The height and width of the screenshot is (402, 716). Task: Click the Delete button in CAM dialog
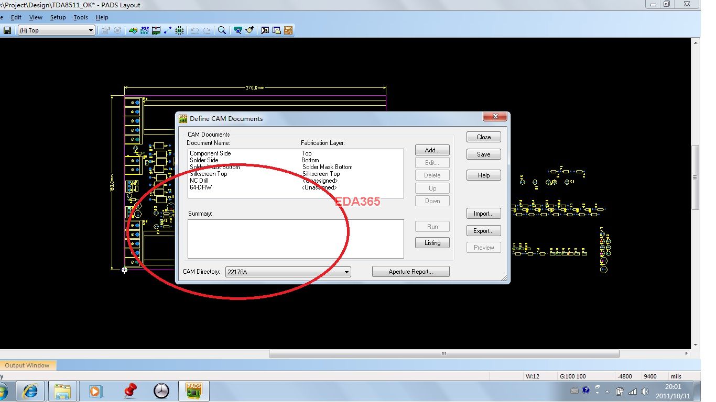pyautogui.click(x=432, y=175)
